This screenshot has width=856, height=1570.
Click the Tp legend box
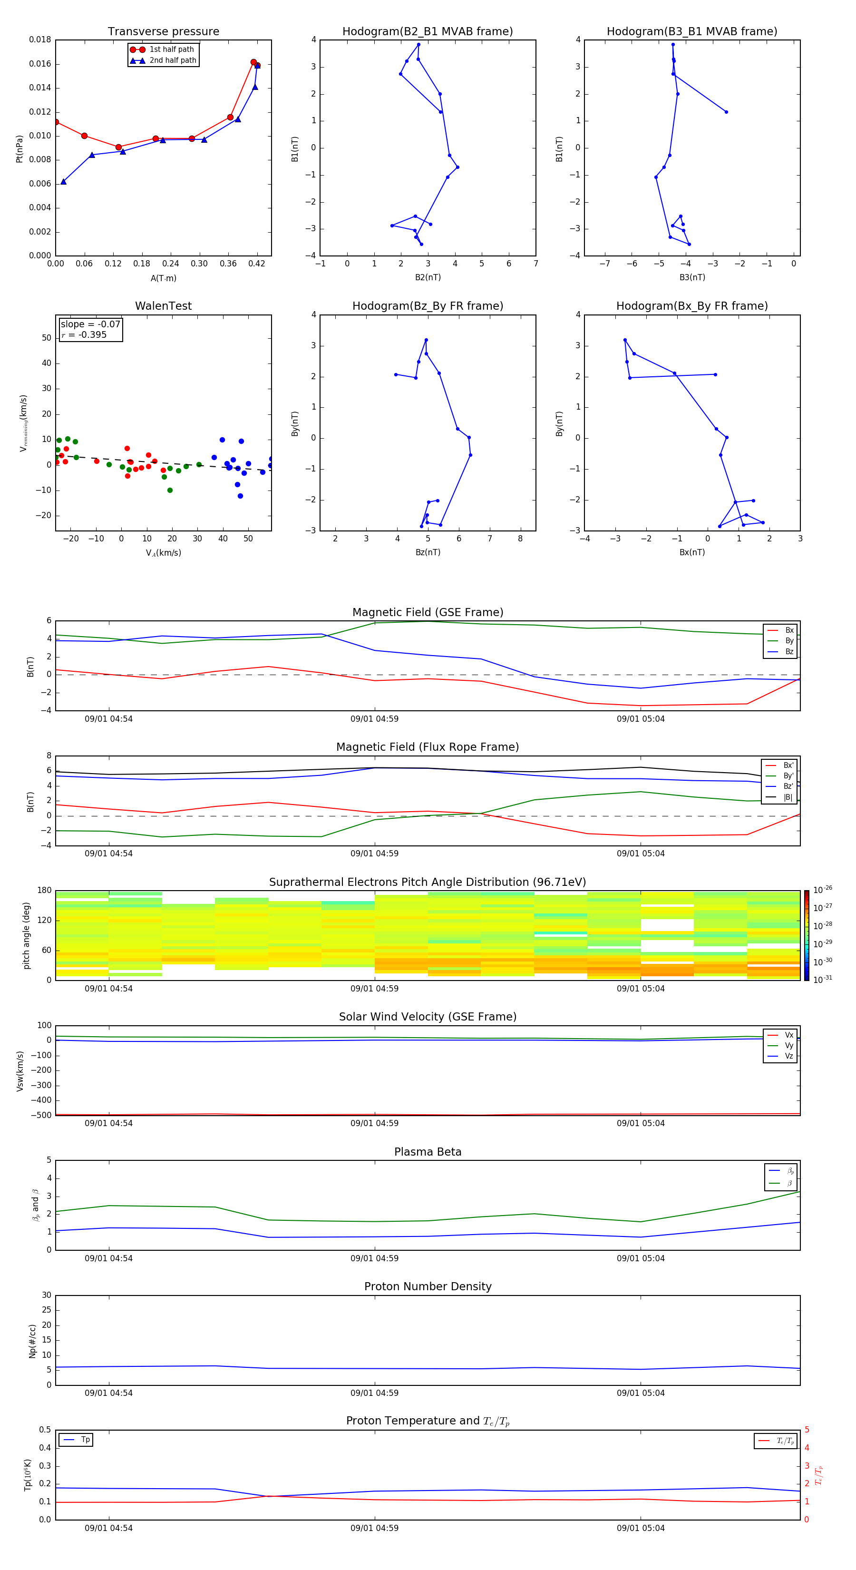pyautogui.click(x=76, y=1440)
